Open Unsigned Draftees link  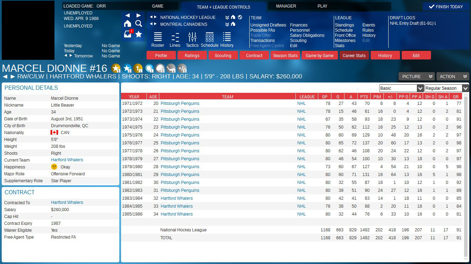pos(268,25)
